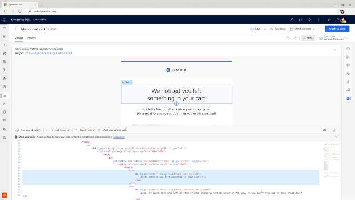355x200 pixels.
Task: Open the play-arrow item in left sidebar
Action: pos(4,45)
